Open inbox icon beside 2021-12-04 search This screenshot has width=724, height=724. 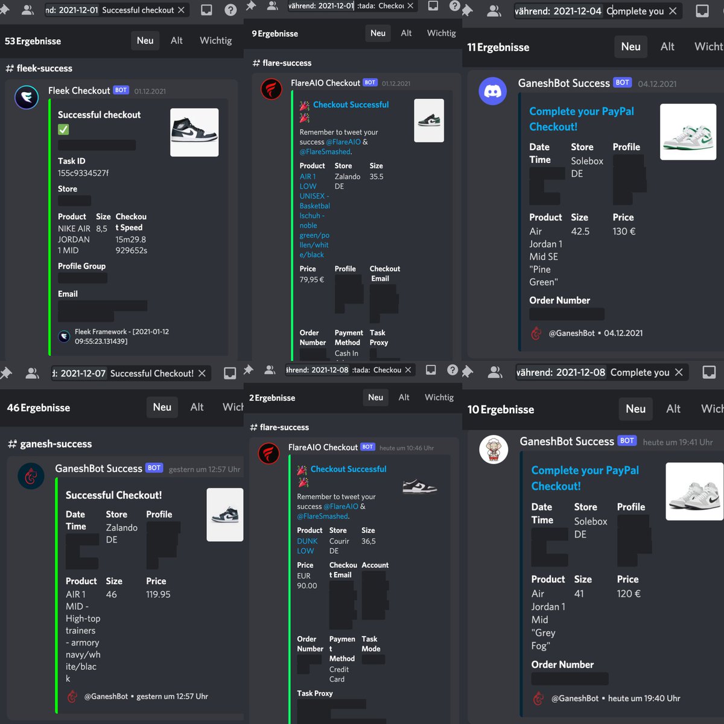(702, 11)
